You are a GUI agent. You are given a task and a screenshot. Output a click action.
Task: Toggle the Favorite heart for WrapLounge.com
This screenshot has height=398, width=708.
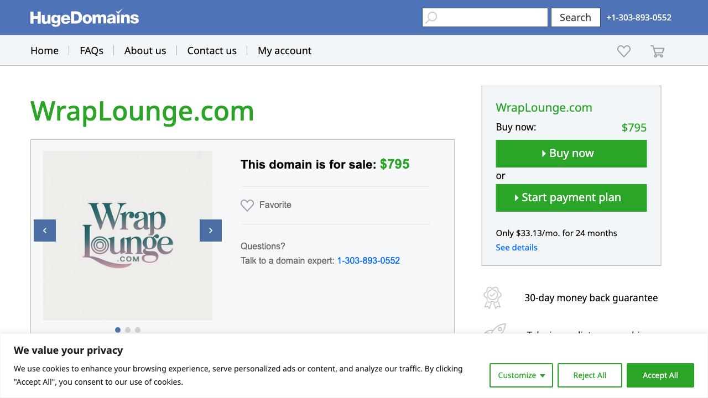[x=247, y=205]
